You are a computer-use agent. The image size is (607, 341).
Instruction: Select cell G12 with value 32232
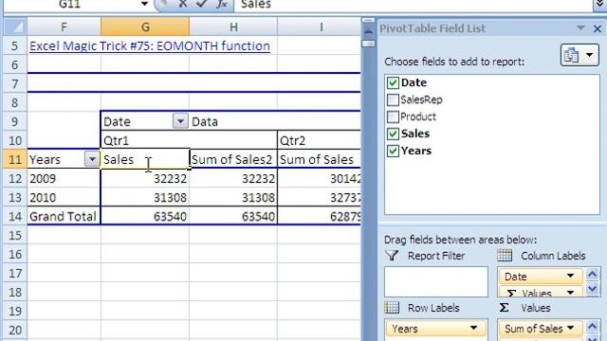[145, 179]
